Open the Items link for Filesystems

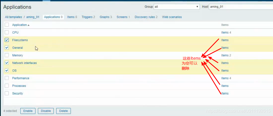tap(225, 40)
